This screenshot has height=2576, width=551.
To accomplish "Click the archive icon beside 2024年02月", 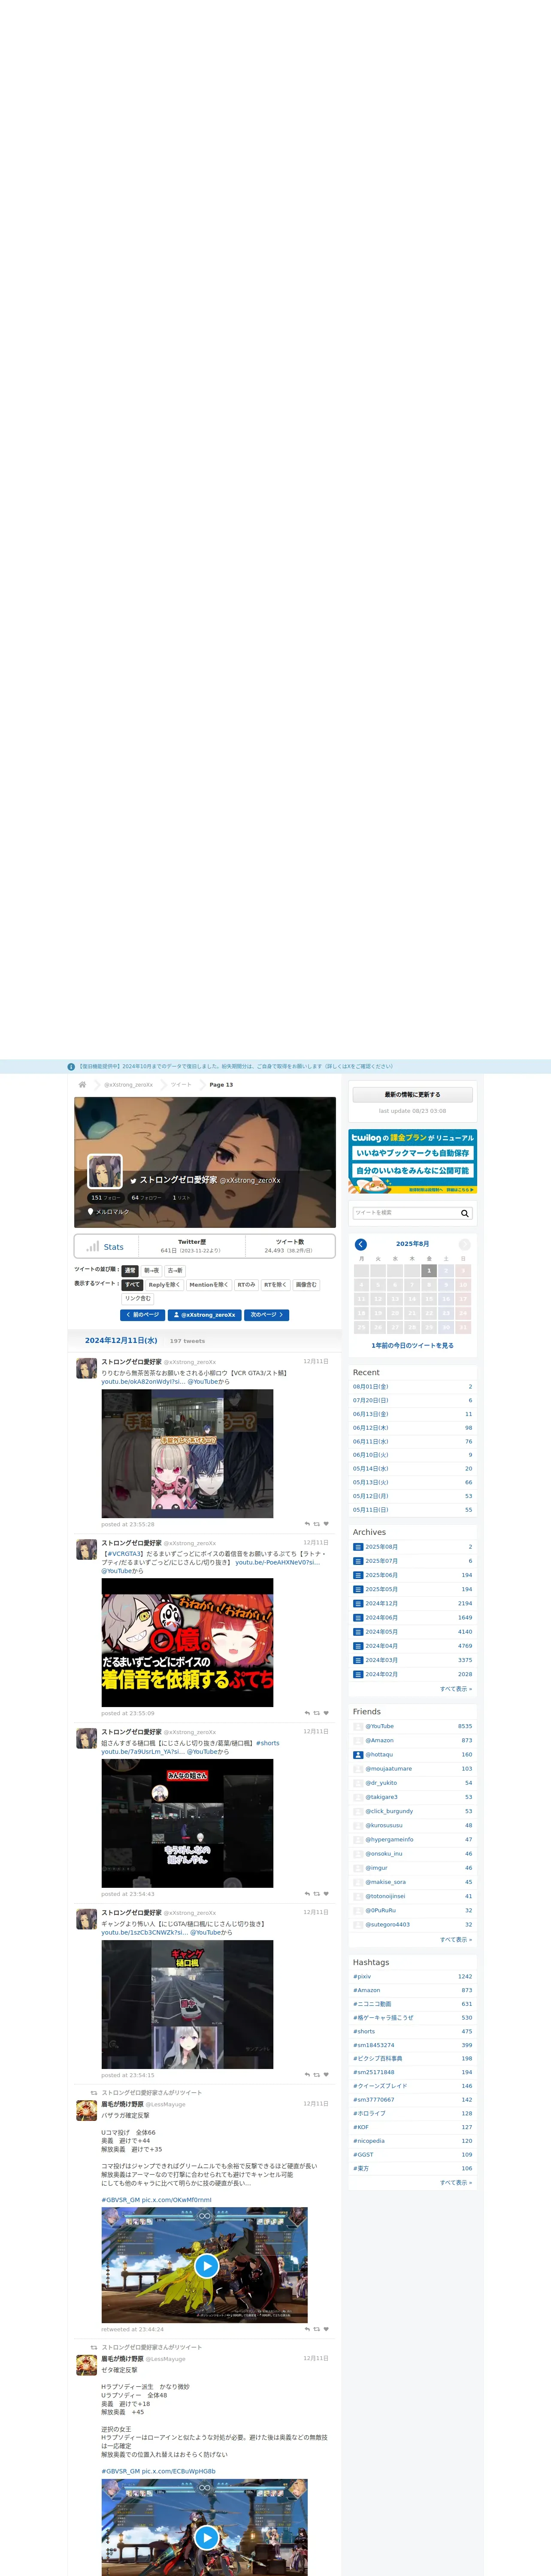I will click(x=358, y=1674).
